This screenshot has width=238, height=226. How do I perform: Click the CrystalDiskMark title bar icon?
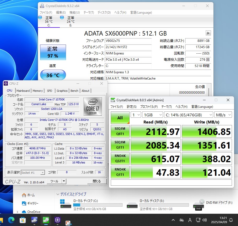coord(113,100)
